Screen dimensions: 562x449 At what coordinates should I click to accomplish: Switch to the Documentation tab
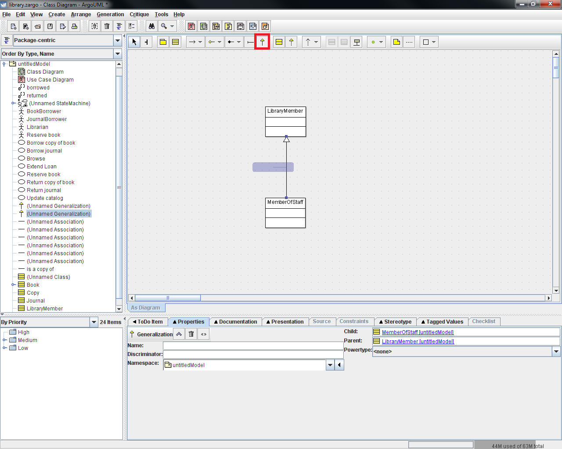tap(235, 322)
